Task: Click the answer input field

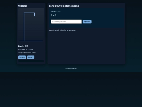Action: point(66,22)
